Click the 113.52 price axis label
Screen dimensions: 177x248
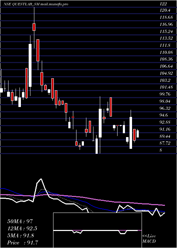166,38
